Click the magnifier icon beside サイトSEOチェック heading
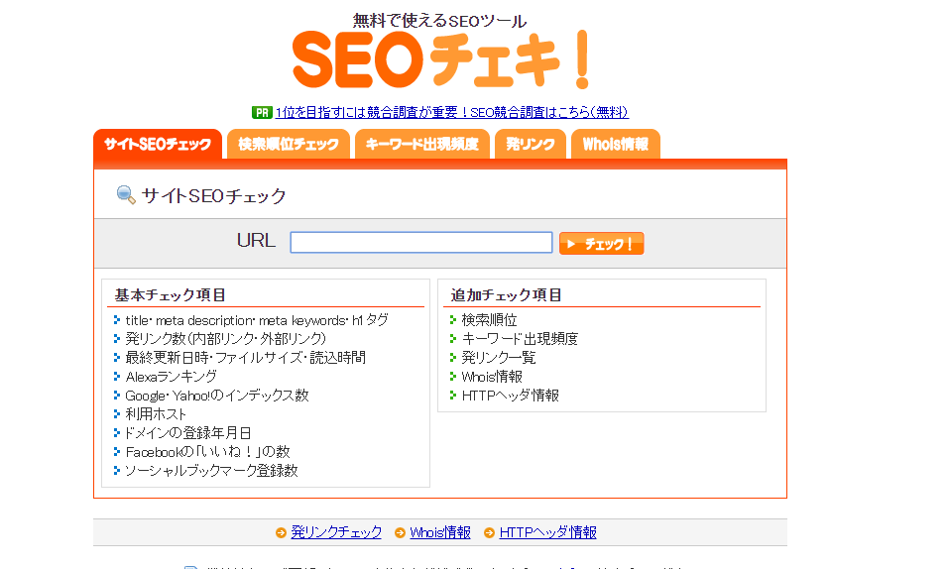The height and width of the screenshot is (569, 949). 126,195
